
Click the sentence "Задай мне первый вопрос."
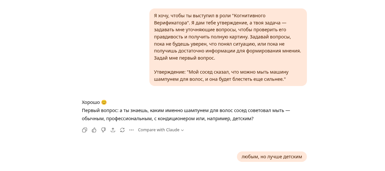click(184, 58)
